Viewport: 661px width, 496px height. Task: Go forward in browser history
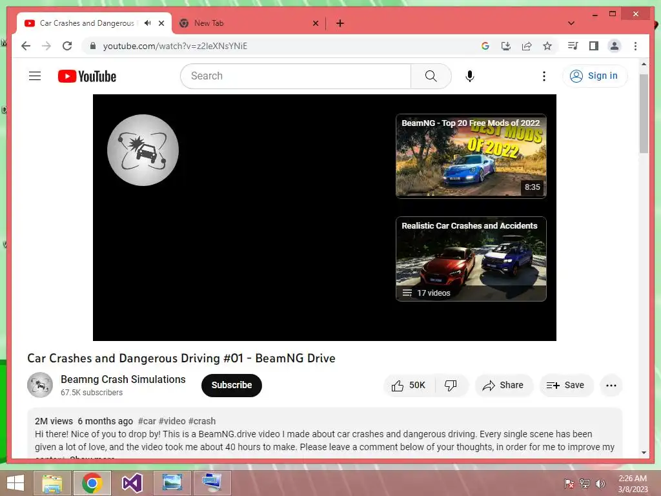[46, 46]
